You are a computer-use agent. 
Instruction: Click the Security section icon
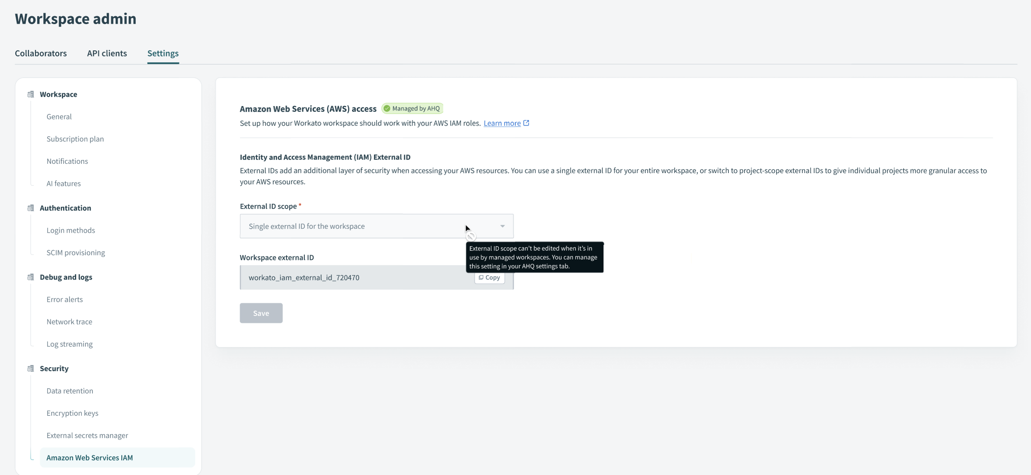click(31, 369)
